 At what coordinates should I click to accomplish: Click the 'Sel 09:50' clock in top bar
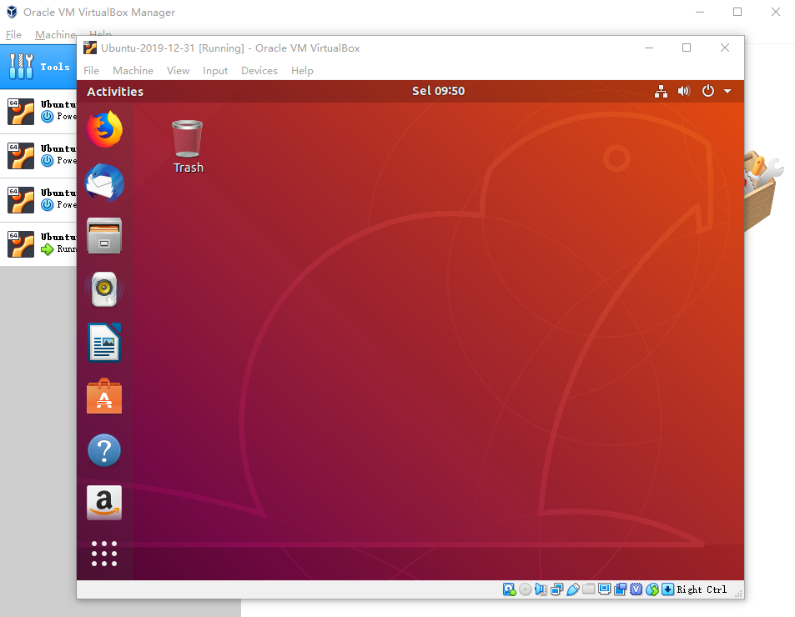(438, 91)
